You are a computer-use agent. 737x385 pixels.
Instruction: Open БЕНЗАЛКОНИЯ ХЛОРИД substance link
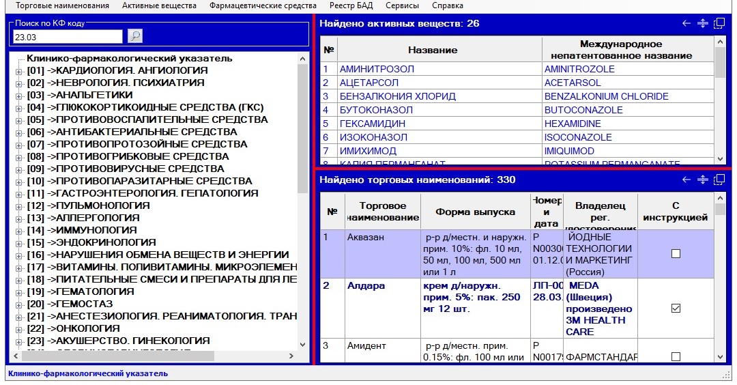[398, 96]
